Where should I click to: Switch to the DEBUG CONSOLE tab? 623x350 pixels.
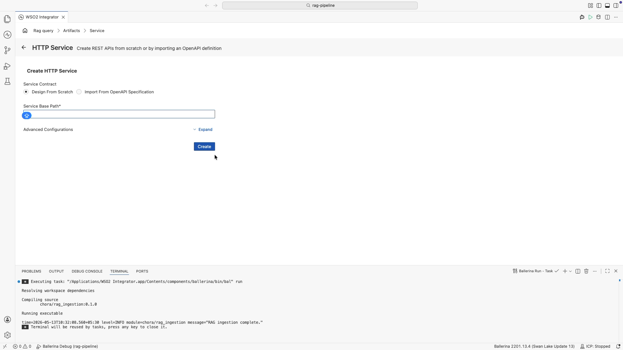[87, 271]
